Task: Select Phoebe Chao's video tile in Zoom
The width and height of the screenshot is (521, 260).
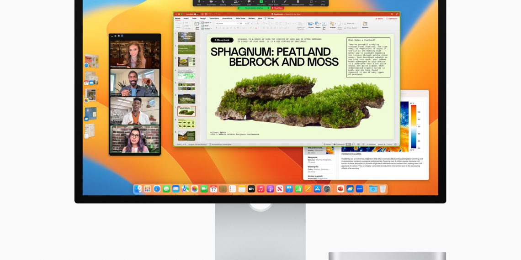Action: click(135, 139)
